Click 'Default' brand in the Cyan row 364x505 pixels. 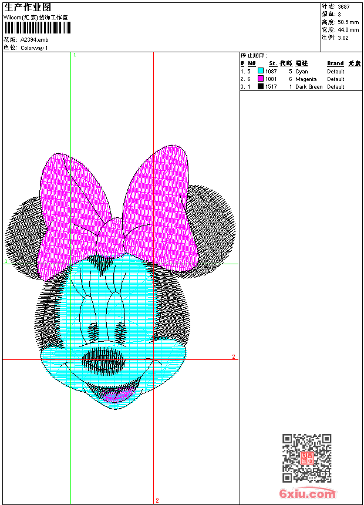point(336,72)
